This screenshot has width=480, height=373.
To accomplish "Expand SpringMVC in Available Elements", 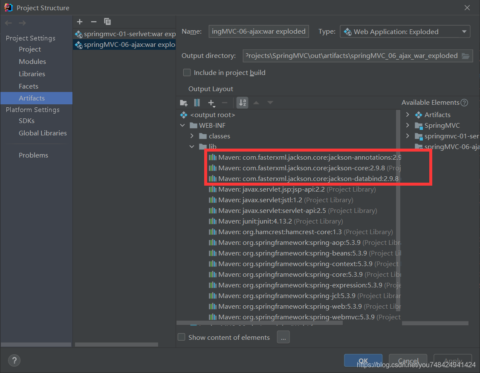I will tap(408, 125).
